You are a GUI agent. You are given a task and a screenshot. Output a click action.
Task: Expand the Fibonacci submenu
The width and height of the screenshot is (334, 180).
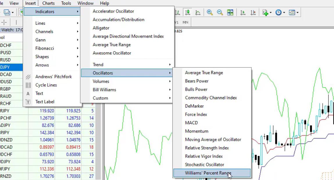pyautogui.click(x=44, y=48)
